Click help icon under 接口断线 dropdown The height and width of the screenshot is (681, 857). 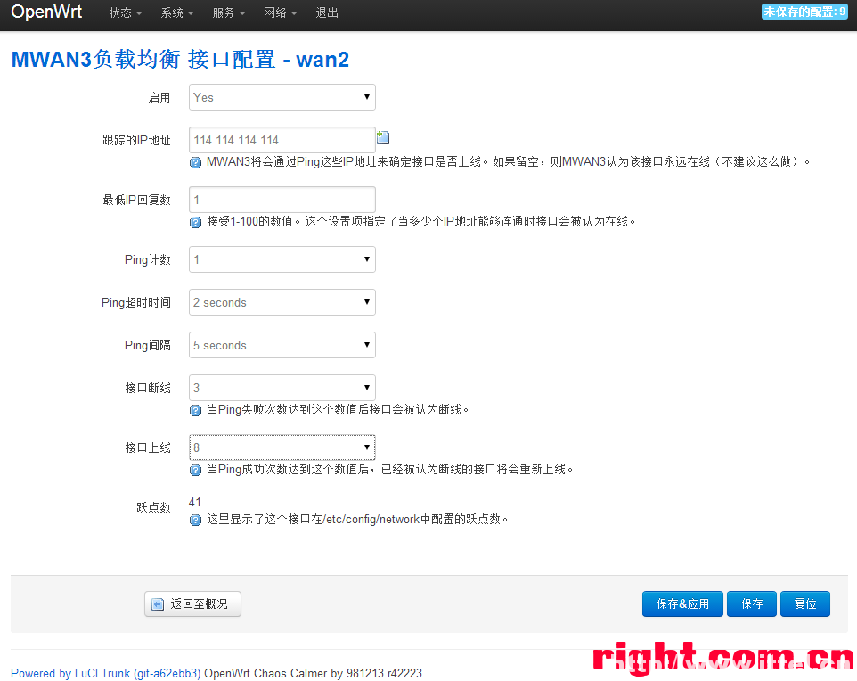(195, 410)
